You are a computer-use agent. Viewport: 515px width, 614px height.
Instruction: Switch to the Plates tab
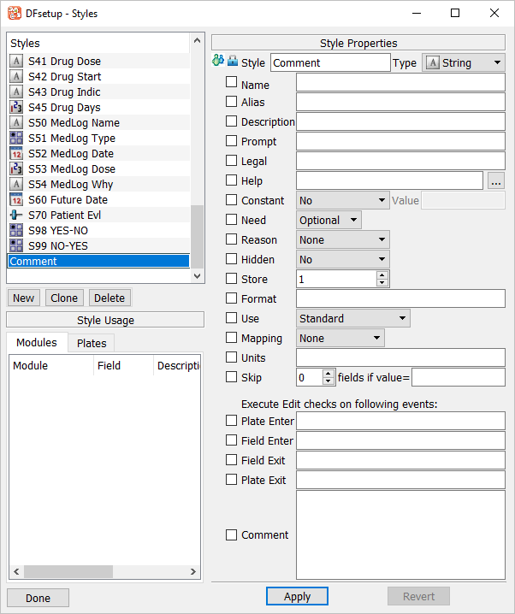[x=92, y=343]
